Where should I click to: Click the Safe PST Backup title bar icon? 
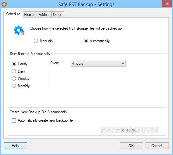[x=4, y=4]
